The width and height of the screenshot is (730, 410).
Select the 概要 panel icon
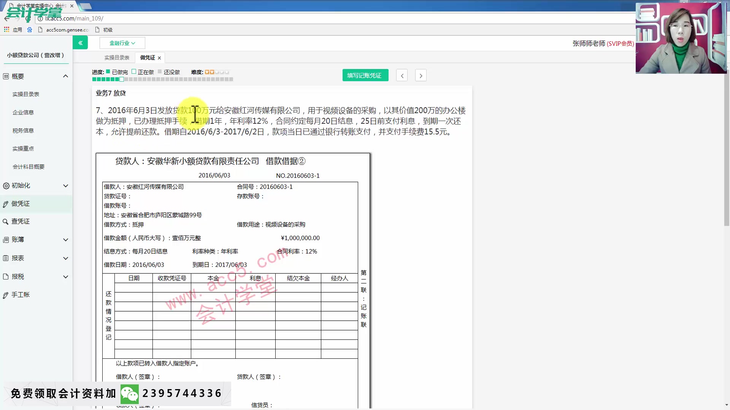pyautogui.click(x=5, y=76)
